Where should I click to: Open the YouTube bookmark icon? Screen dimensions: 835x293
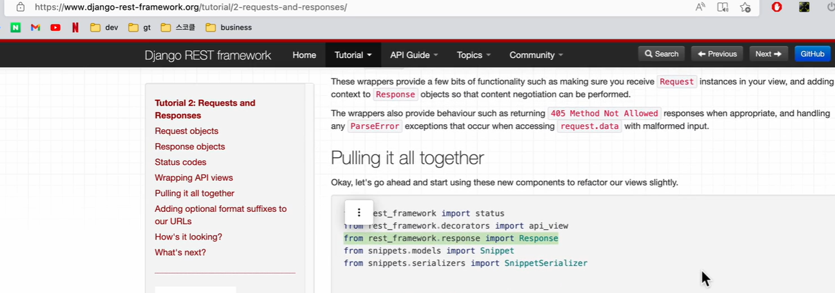[55, 28]
